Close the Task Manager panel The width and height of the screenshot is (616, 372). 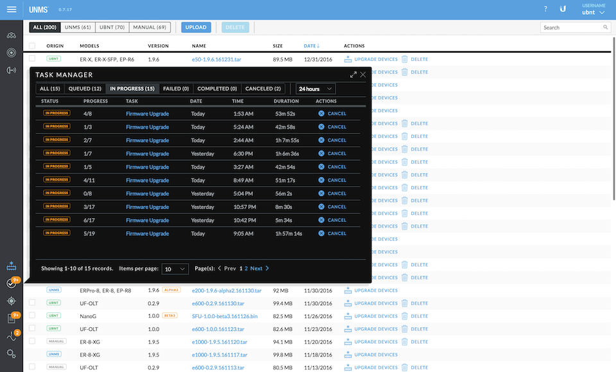(x=363, y=74)
